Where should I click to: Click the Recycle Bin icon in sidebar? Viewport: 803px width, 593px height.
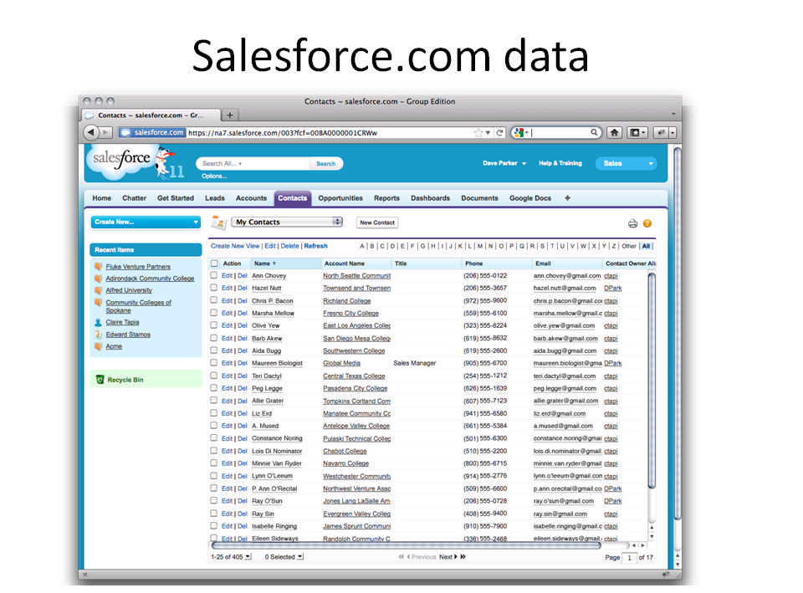100,380
